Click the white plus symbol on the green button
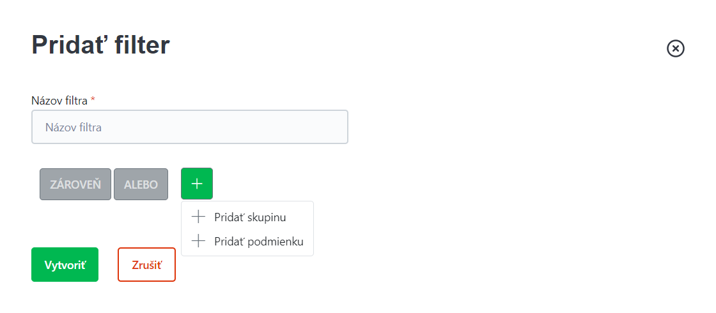The image size is (716, 313). tap(197, 184)
